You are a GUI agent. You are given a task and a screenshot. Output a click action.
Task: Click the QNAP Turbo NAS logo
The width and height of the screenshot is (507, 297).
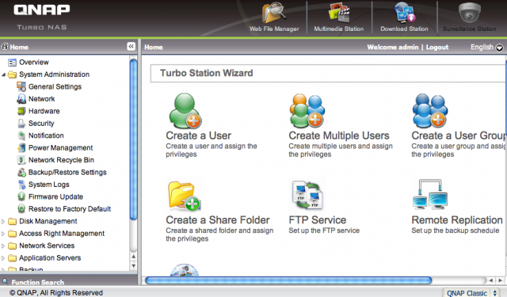pos(41,17)
